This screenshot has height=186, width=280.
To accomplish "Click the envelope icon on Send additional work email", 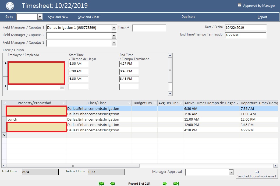I will click(257, 172).
